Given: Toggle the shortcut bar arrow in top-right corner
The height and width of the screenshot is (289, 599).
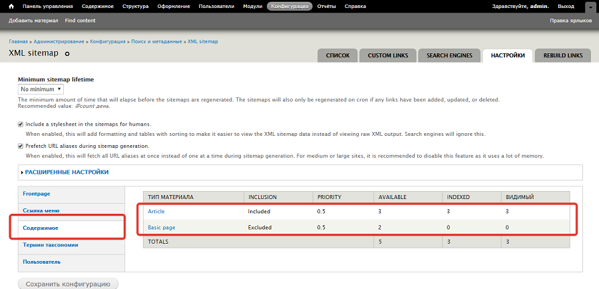Looking at the screenshot, I should 591,7.
